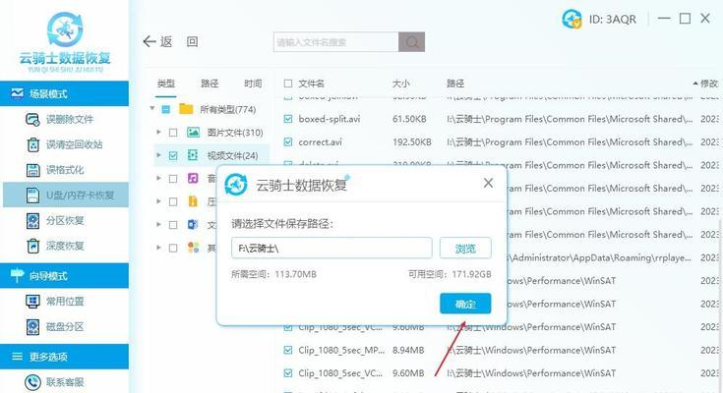Collapse the 所有类型 tree node arrow
The image size is (723, 393).
[x=152, y=109]
